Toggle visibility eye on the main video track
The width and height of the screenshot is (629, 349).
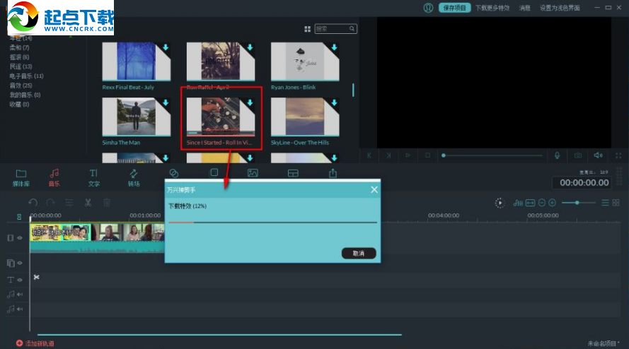point(20,238)
